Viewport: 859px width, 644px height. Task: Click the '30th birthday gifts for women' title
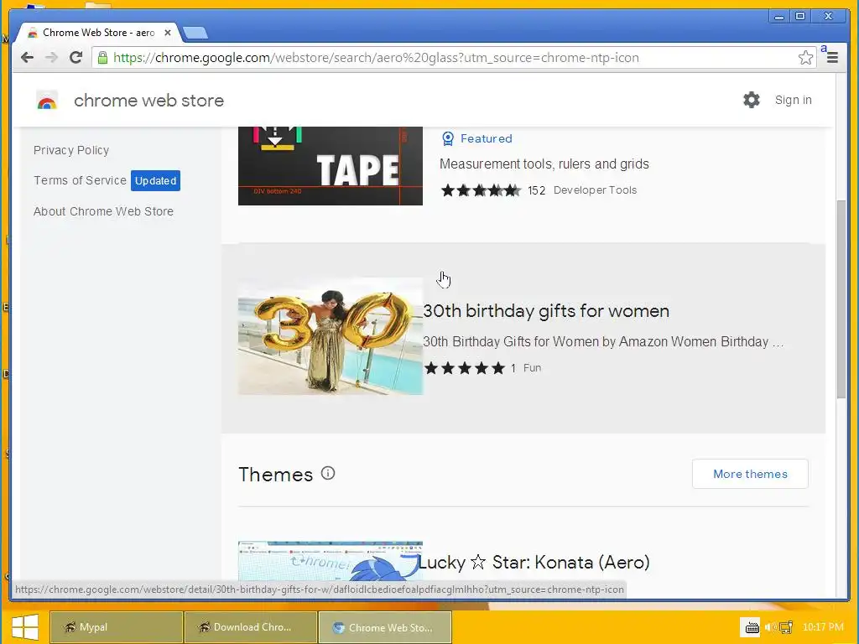(546, 311)
